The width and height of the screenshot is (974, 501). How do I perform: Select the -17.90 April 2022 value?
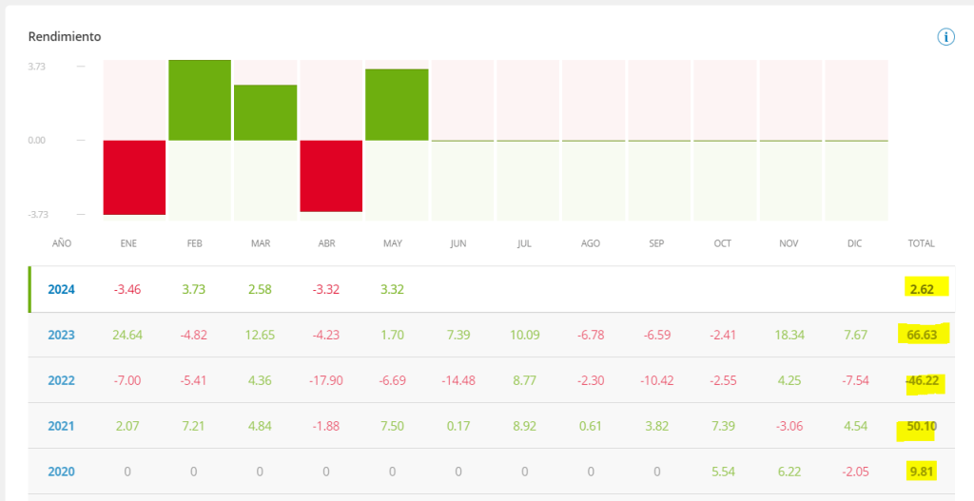325,380
